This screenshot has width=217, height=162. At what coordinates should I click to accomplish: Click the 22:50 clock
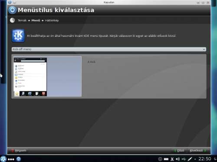click(x=205, y=159)
